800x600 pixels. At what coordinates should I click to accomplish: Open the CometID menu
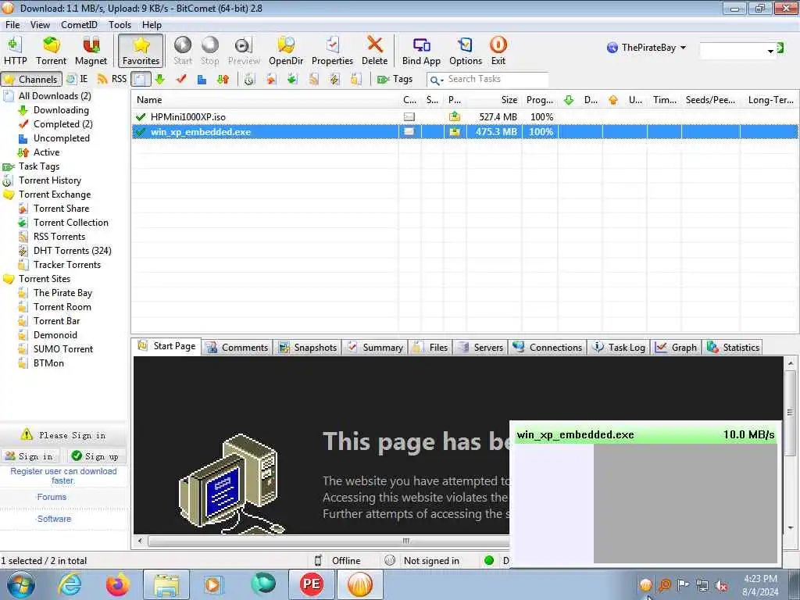(79, 24)
